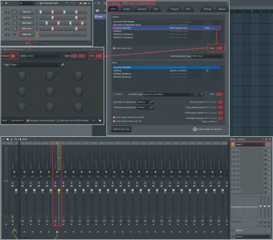
Task: Click the piano keyboard icon above Drums pattern
Action: (x=97, y=11)
